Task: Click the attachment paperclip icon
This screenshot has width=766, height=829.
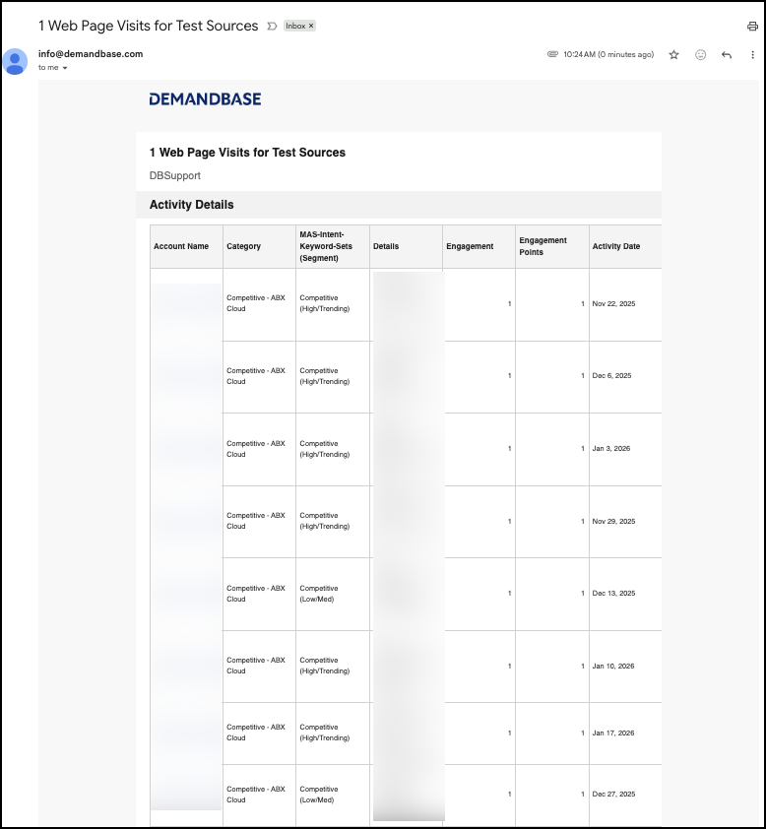Action: click(x=552, y=54)
